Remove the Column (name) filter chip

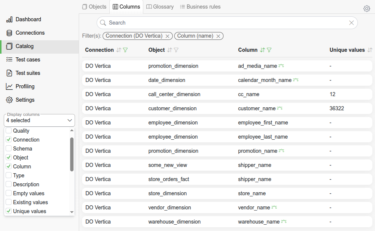pos(218,36)
